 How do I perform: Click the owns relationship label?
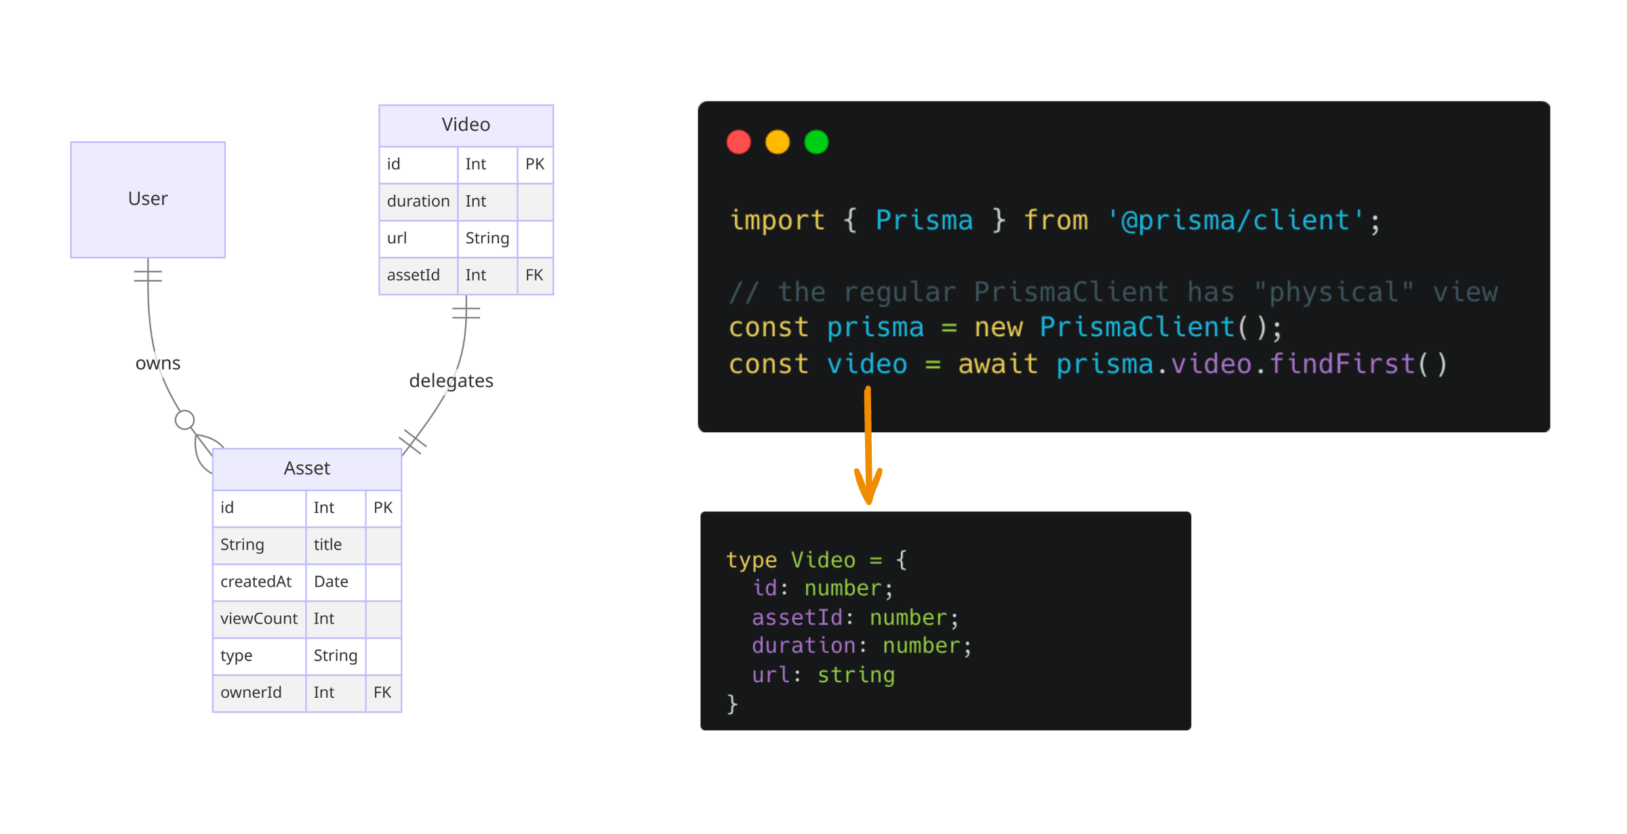point(157,363)
